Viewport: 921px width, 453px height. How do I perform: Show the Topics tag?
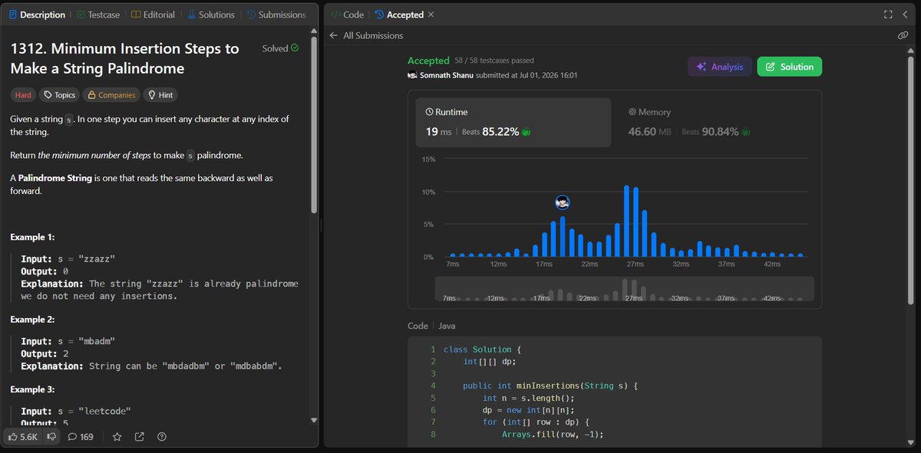coord(59,95)
